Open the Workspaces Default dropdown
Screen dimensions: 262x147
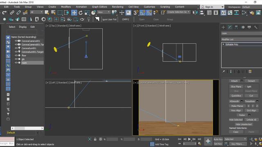point(252,7)
